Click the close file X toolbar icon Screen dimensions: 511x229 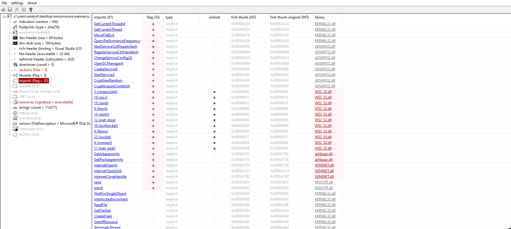(17, 10)
